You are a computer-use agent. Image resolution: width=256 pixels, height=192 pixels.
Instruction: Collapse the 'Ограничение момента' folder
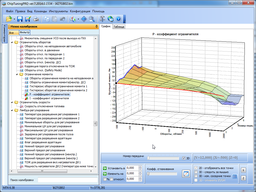tap(17, 74)
